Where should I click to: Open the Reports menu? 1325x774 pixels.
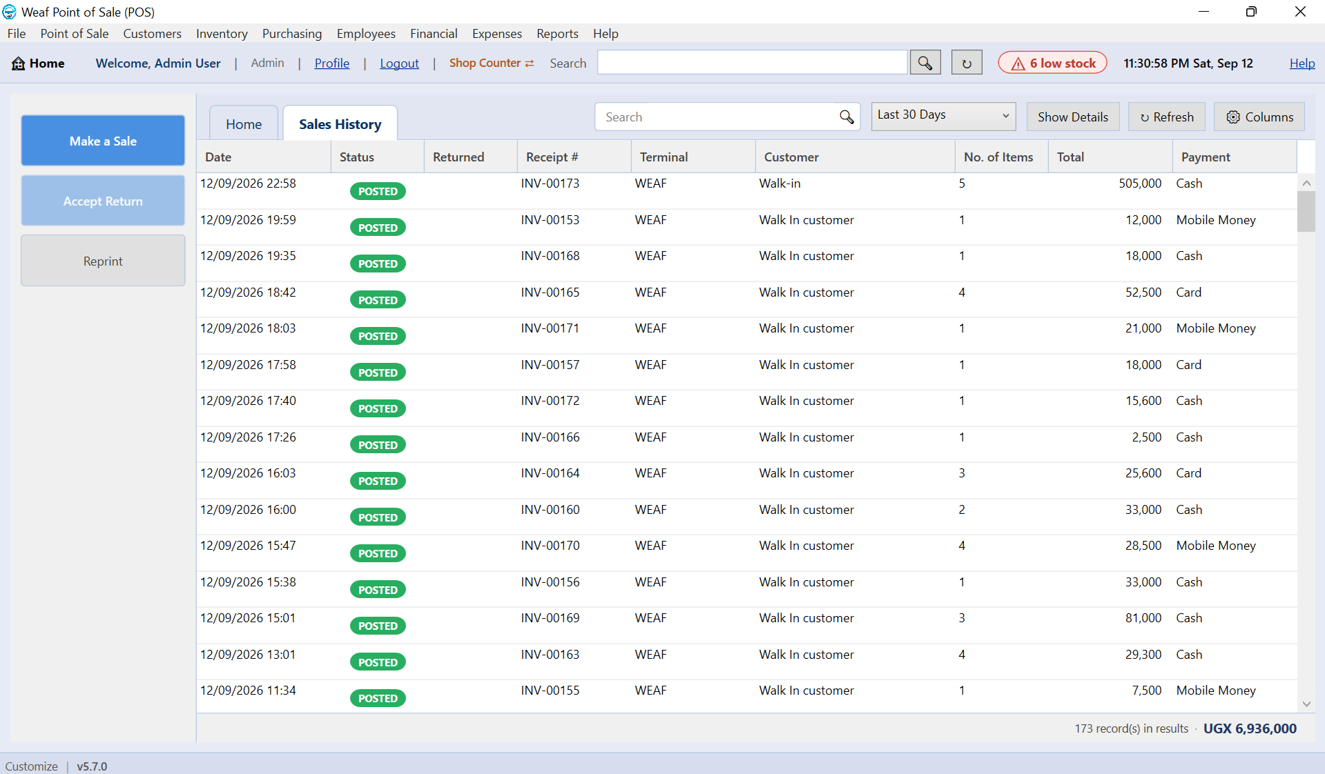557,33
